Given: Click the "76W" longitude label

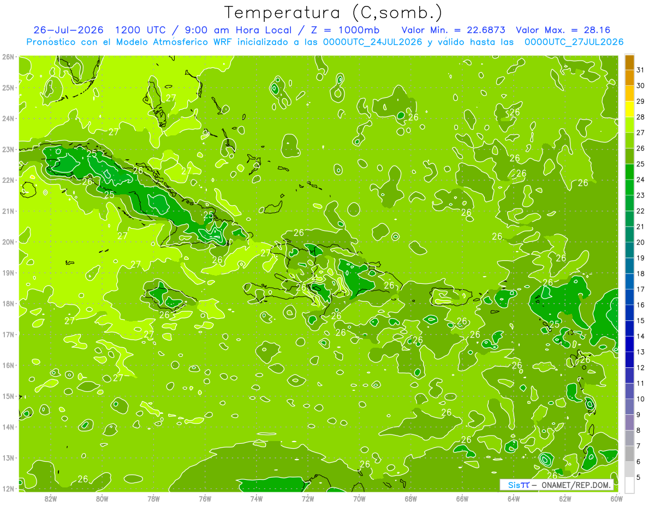Looking at the screenshot, I should click(x=205, y=498).
